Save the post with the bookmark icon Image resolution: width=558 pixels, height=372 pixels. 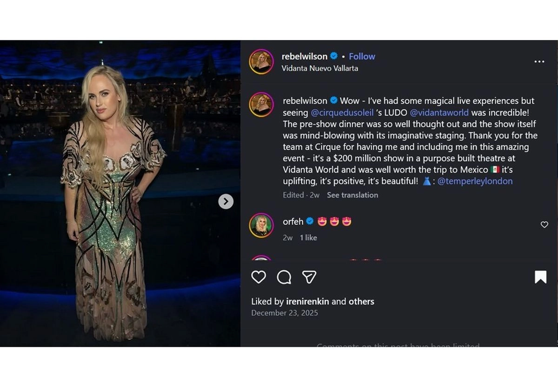pos(540,276)
